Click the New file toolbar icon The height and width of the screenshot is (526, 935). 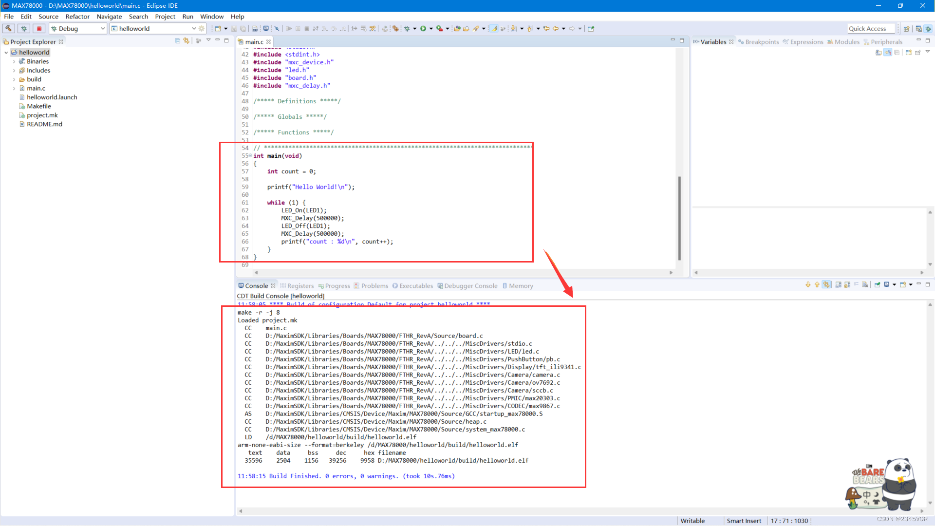point(218,29)
